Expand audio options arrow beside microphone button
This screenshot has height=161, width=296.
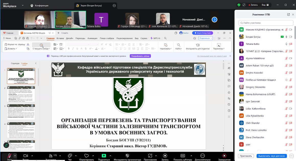coord(15,156)
